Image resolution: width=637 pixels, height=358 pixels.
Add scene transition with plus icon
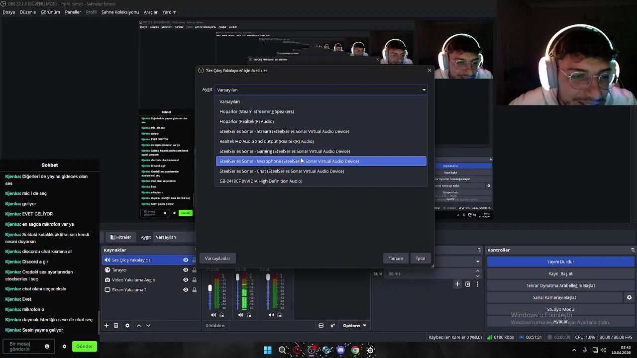coord(457,284)
